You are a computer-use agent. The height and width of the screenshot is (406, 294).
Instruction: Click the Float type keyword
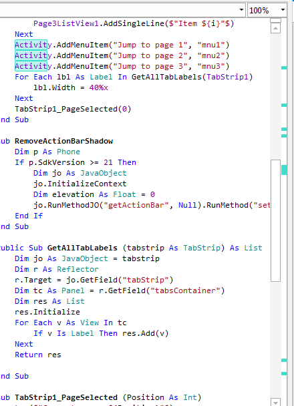click(x=124, y=194)
